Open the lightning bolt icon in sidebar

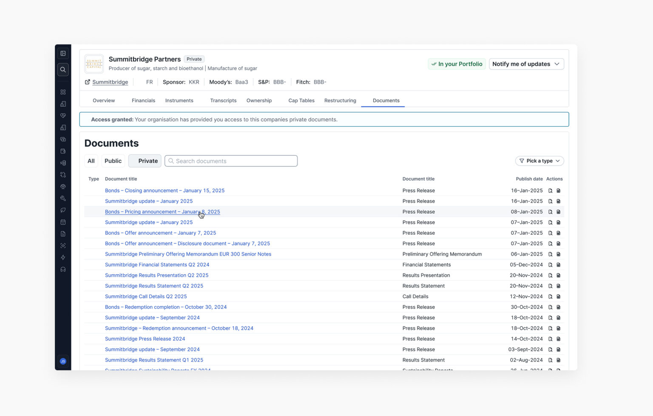(x=63, y=258)
